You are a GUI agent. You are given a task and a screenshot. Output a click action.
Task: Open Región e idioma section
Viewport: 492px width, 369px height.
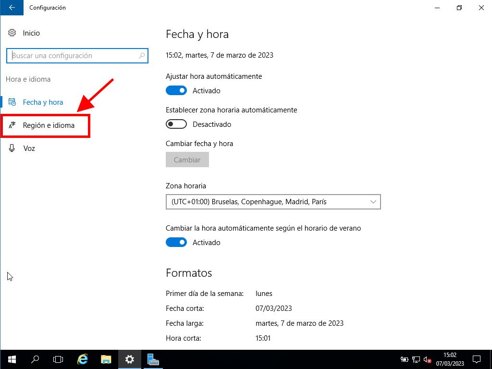point(49,125)
